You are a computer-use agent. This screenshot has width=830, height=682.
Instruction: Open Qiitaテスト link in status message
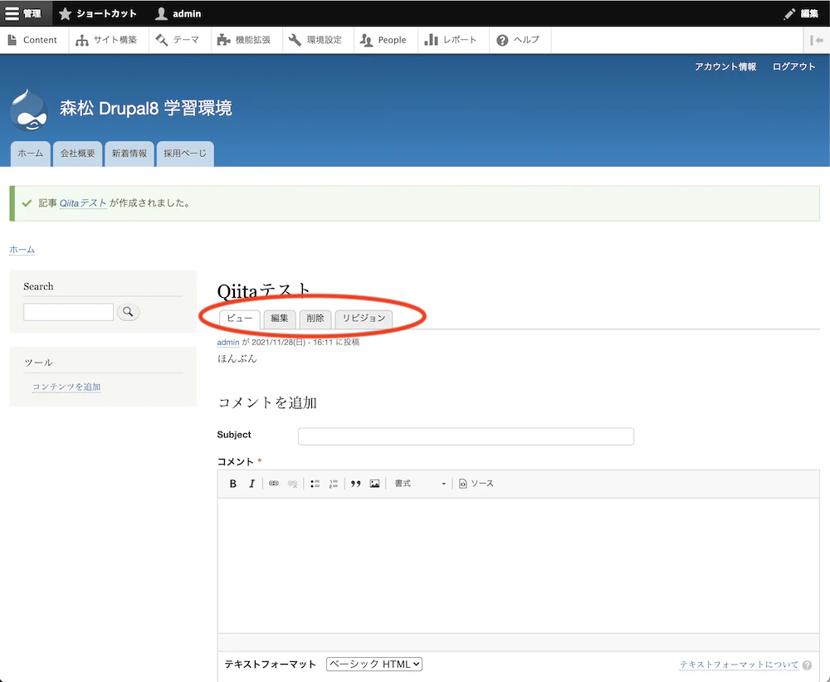click(x=83, y=203)
